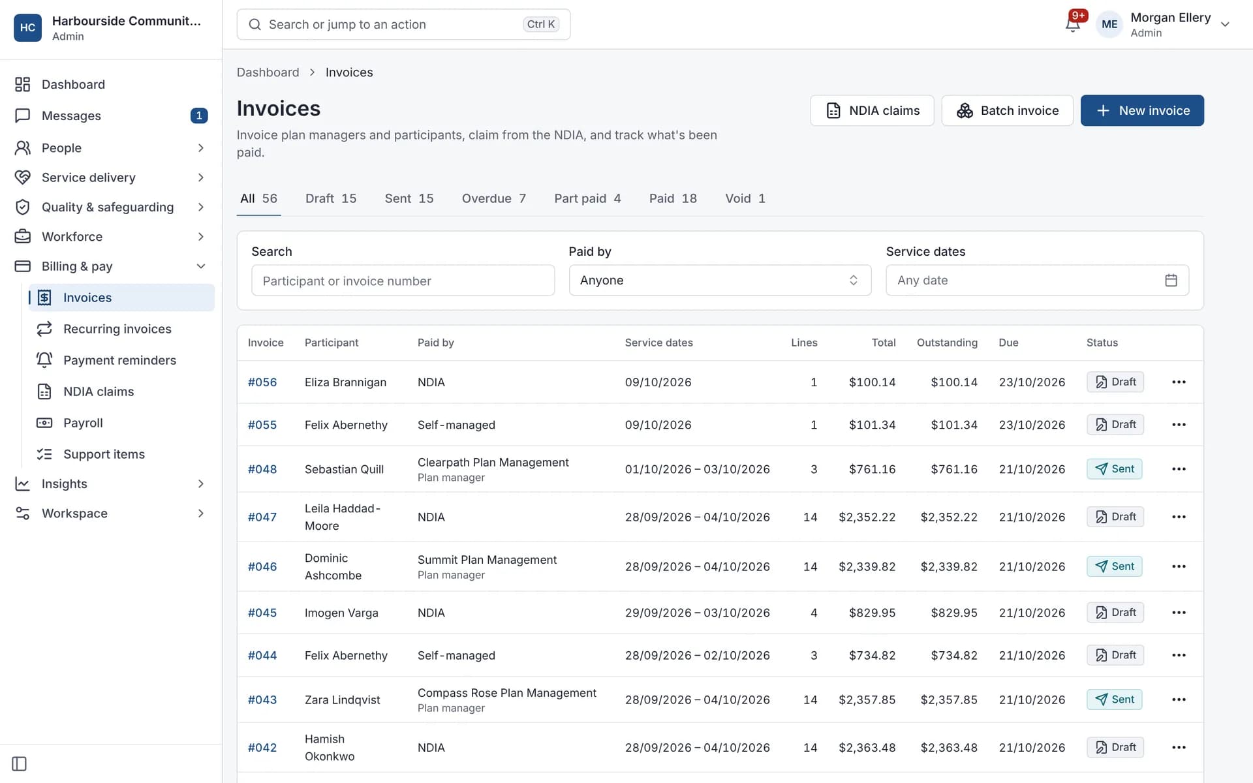Expand the Service delivery section chevron

(x=201, y=177)
